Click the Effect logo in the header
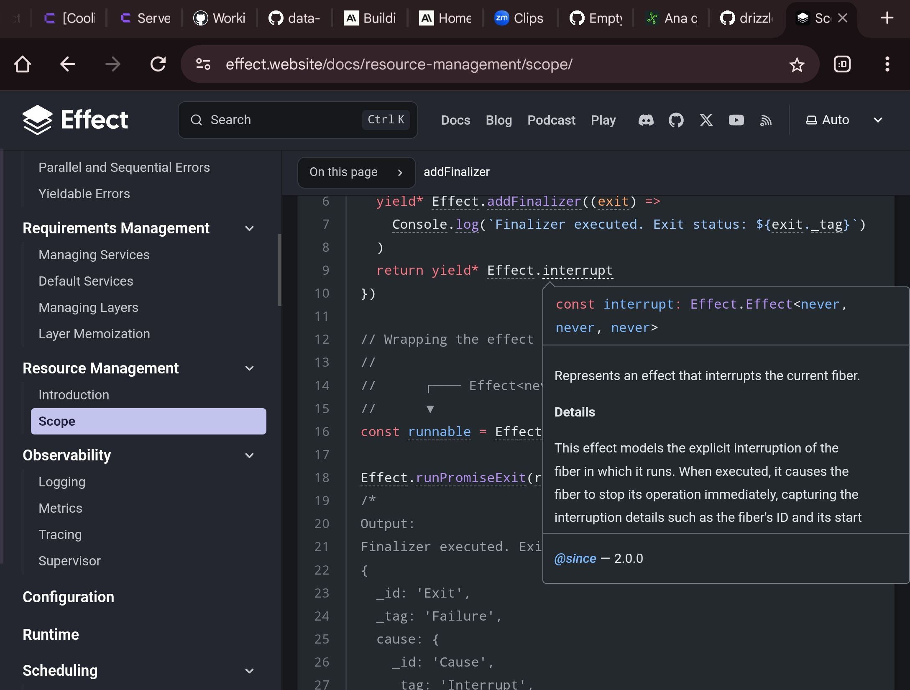 tap(76, 120)
